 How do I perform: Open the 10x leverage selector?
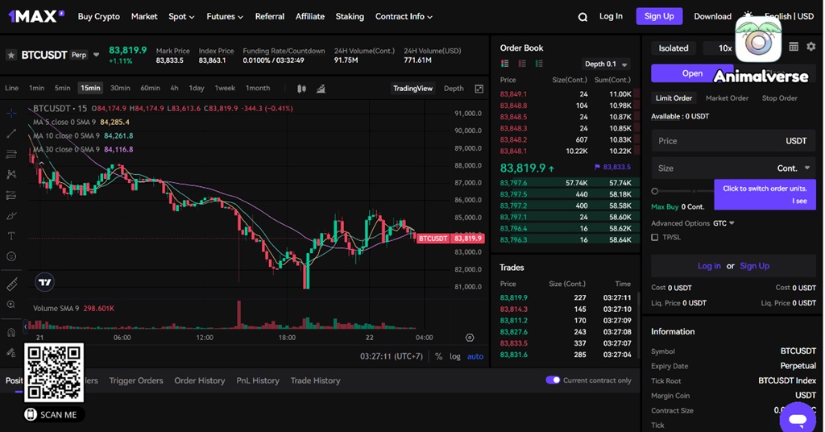(725, 48)
